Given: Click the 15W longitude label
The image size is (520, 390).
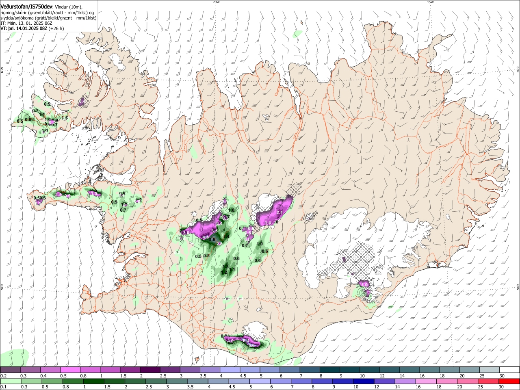Looking at the screenshot, I should point(430,2).
